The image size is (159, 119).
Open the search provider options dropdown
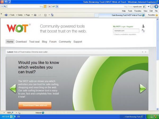2,7
